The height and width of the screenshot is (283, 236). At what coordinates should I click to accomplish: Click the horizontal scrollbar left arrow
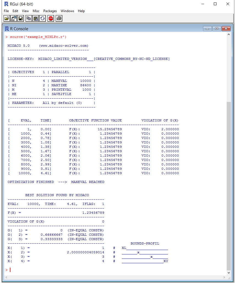(x=7, y=277)
